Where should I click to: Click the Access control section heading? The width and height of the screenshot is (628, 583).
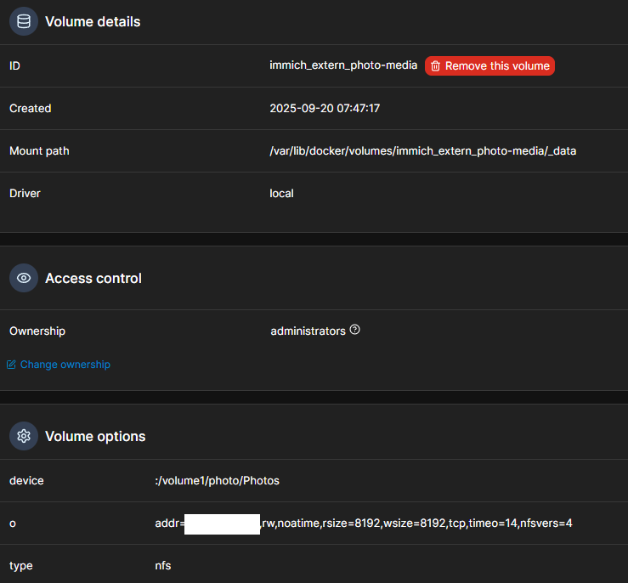[x=93, y=279]
